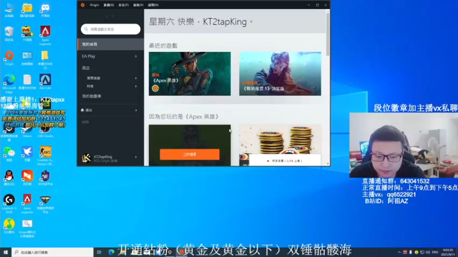Click the Windows taskbar search box
This screenshot has height=257, width=458.
coord(53,252)
